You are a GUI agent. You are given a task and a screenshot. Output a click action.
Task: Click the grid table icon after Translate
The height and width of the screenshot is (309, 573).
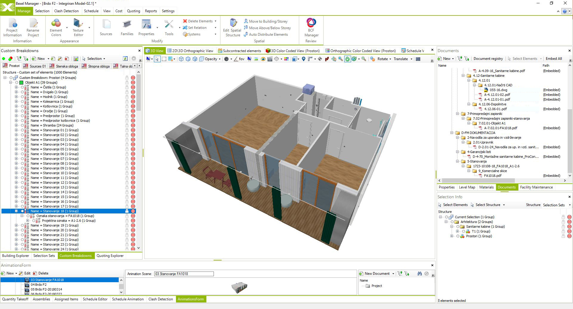click(418, 59)
